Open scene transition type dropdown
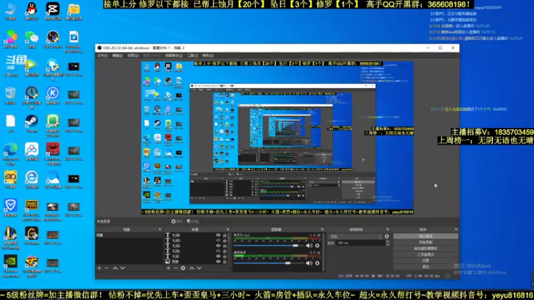 355,237
